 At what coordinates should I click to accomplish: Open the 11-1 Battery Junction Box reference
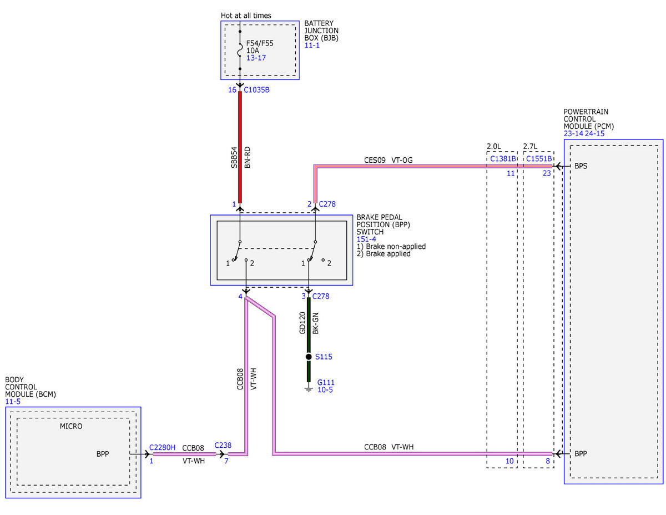click(311, 45)
